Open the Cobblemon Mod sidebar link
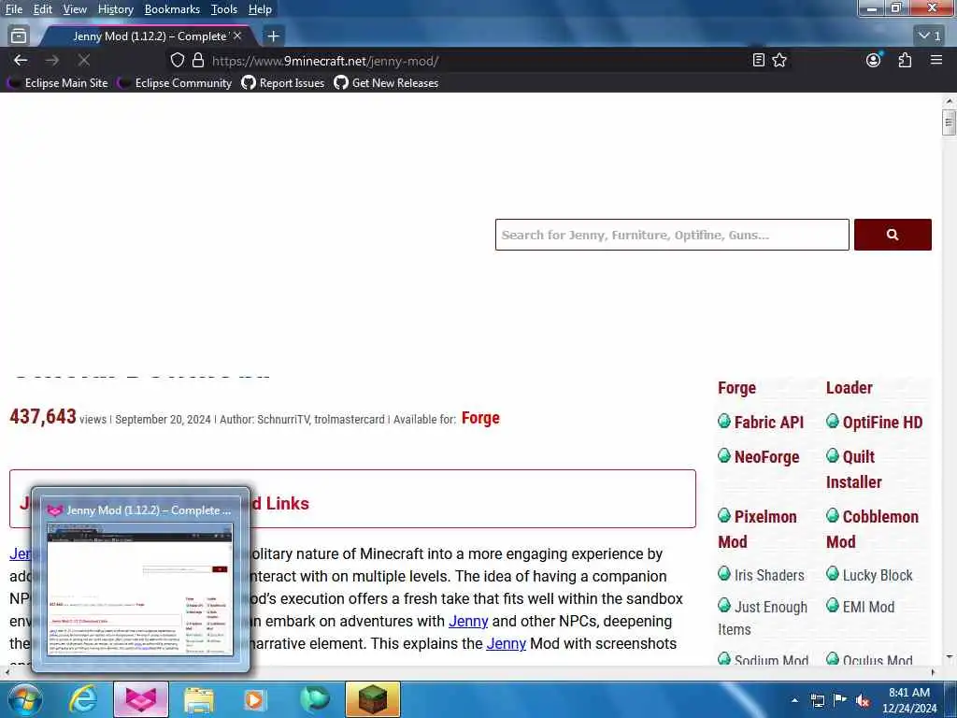 pos(872,529)
